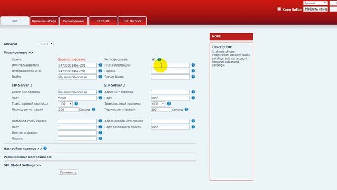
Task: Click help icon beside Регистрировать checkbox
Action: (159, 59)
